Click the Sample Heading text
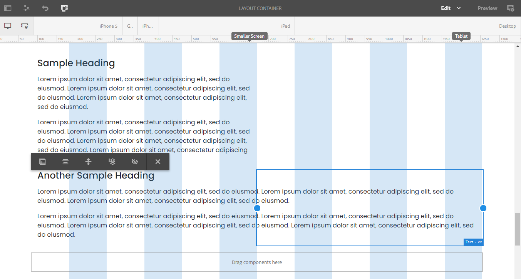The width and height of the screenshot is (521, 279). click(x=76, y=63)
